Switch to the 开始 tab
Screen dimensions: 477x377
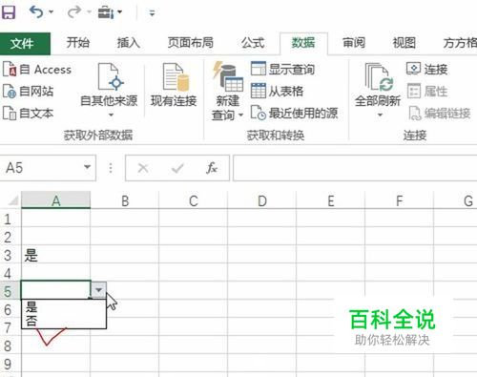[x=77, y=43]
